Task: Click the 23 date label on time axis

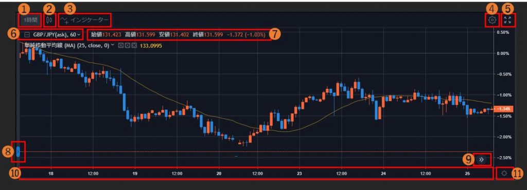Action: click(x=300, y=174)
